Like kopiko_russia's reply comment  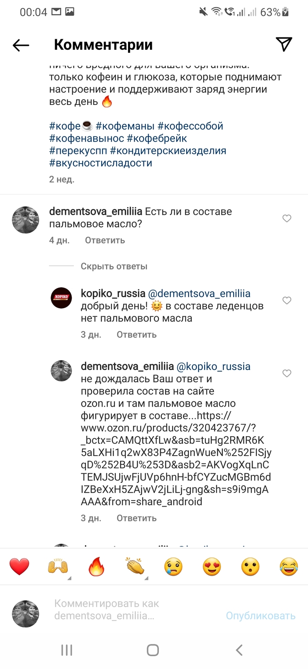pos(287,301)
